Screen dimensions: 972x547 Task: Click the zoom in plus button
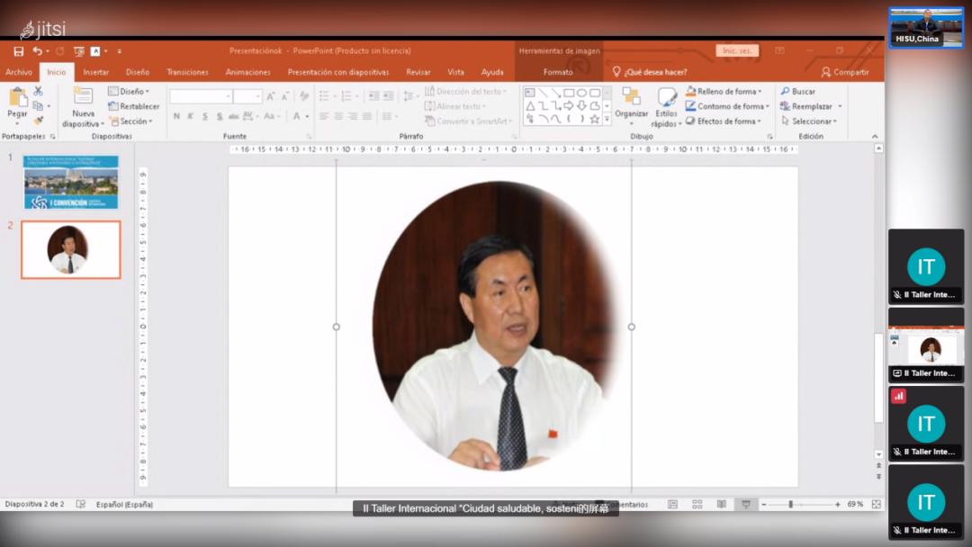[x=838, y=505]
